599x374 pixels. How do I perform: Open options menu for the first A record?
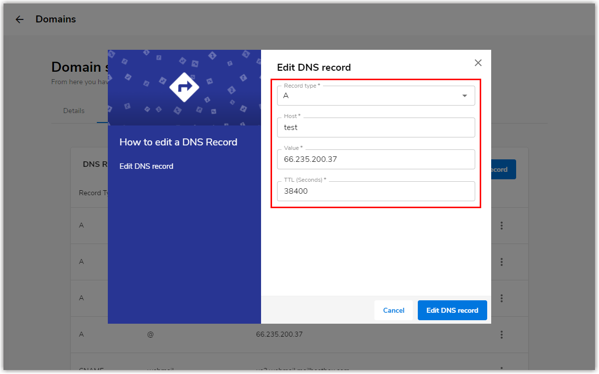(502, 226)
